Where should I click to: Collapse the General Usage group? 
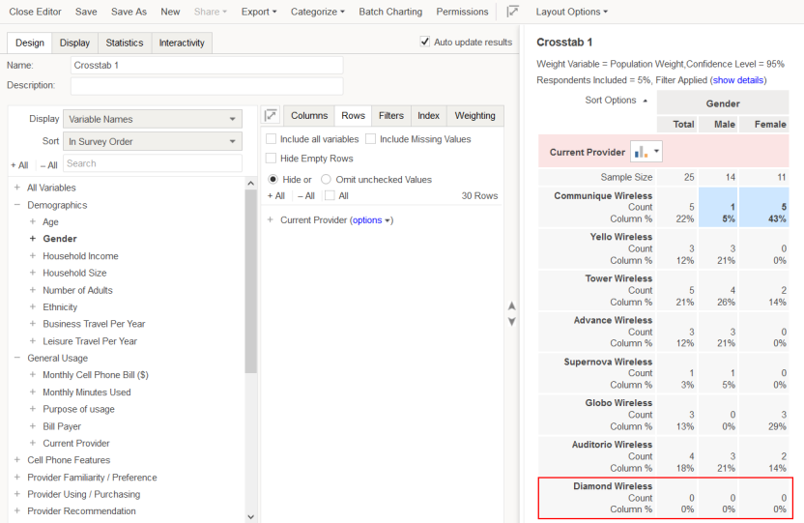click(x=17, y=358)
